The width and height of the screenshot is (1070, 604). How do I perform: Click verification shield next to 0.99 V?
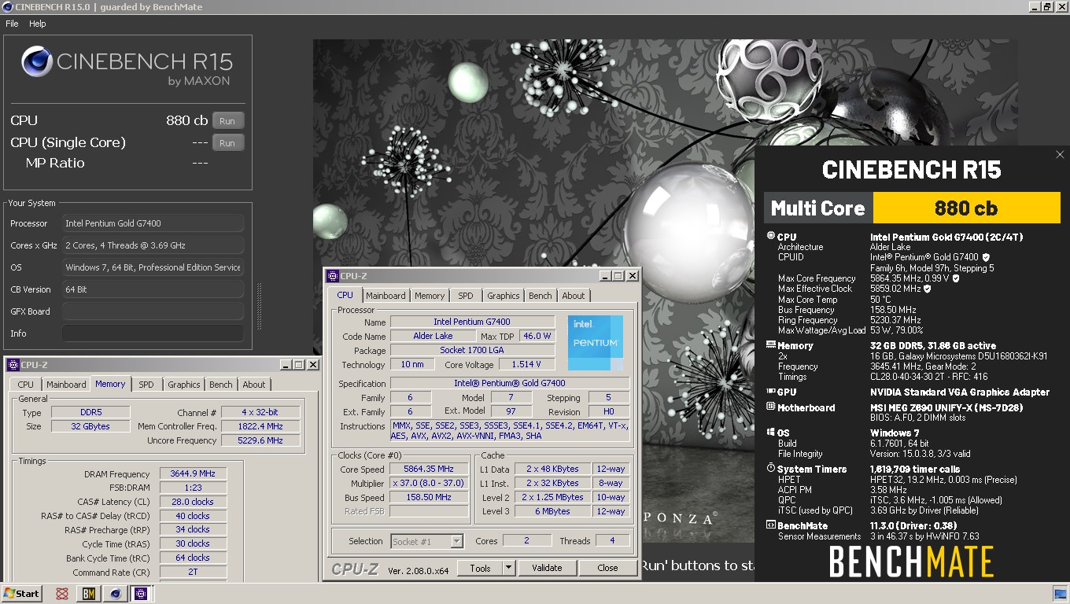[956, 278]
